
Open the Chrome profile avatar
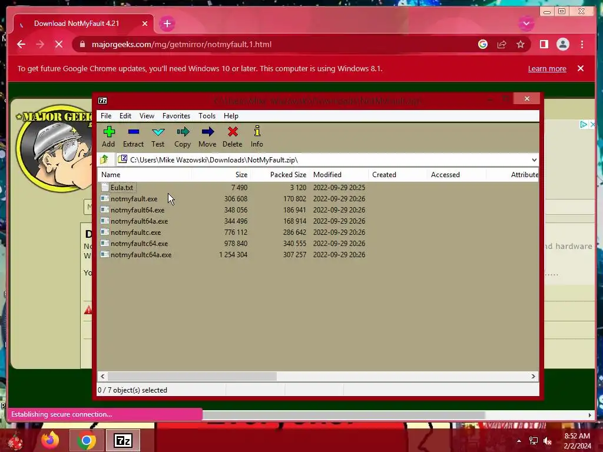(x=562, y=45)
